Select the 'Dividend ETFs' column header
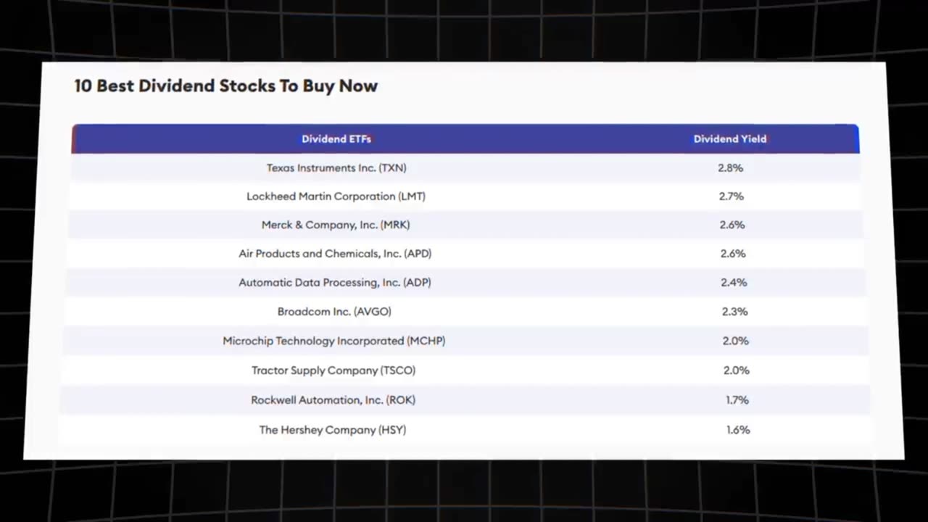The image size is (928, 522). [336, 139]
